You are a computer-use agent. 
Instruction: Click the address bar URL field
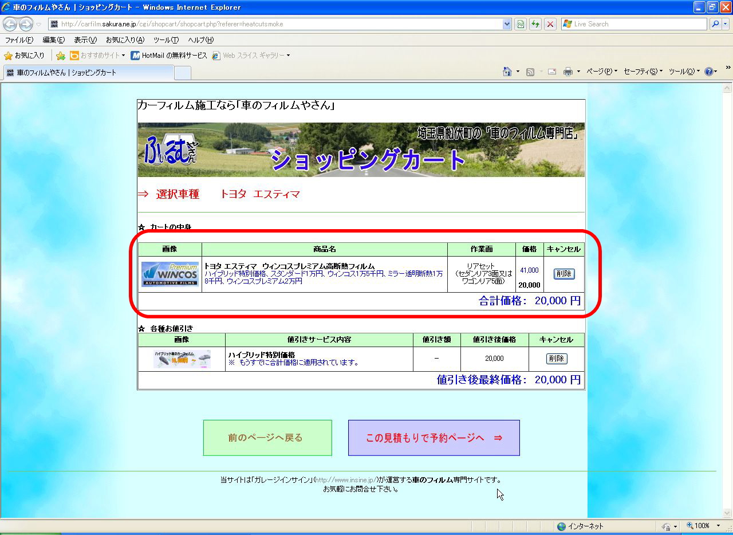(275, 24)
